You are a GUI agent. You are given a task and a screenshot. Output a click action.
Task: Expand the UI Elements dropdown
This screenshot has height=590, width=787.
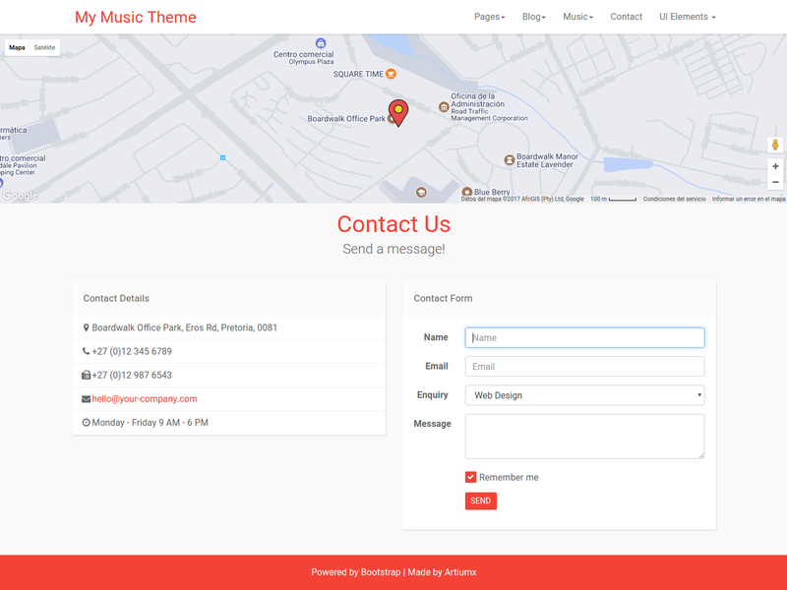pyautogui.click(x=687, y=17)
